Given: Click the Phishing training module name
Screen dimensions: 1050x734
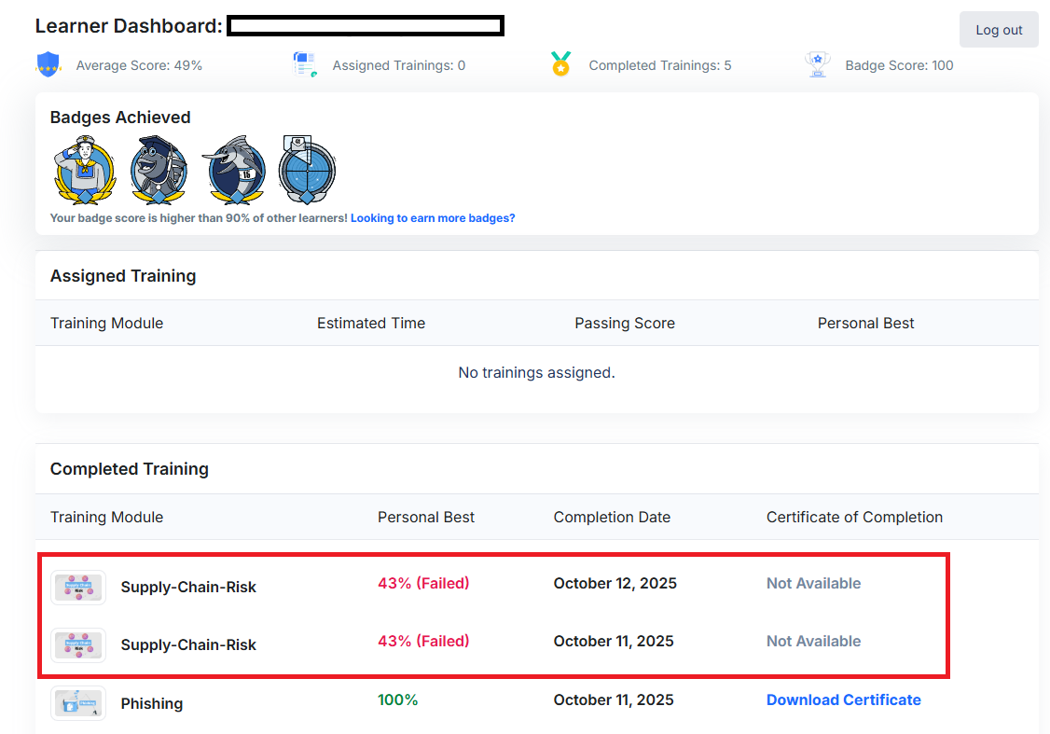Looking at the screenshot, I should 152,704.
